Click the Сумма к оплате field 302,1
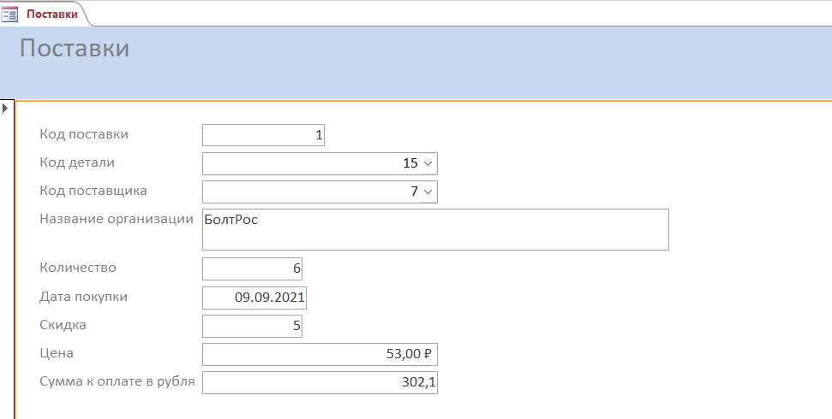 pos(320,382)
